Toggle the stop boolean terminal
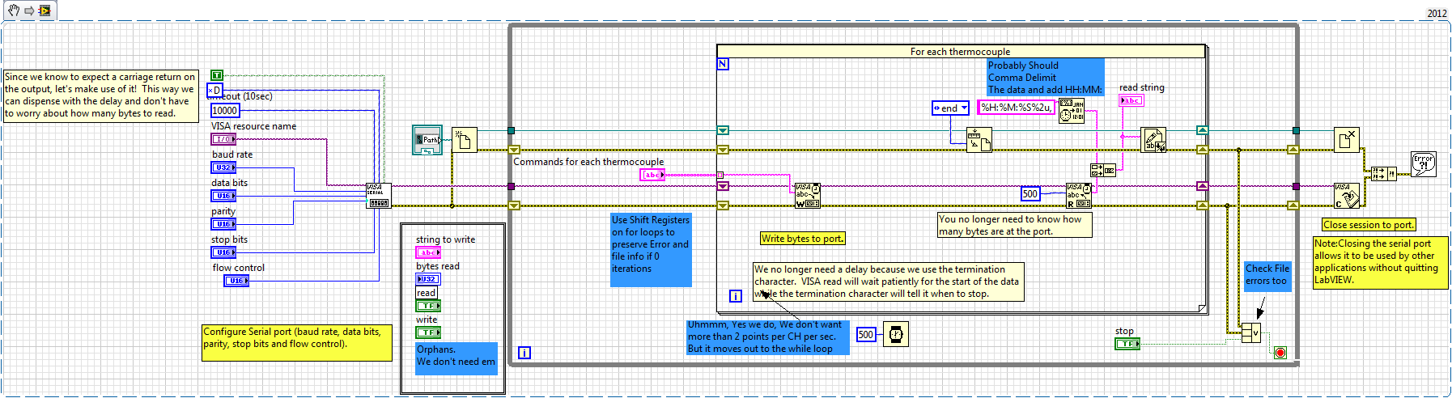Image resolution: width=1452 pixels, height=398 pixels. point(1127,344)
